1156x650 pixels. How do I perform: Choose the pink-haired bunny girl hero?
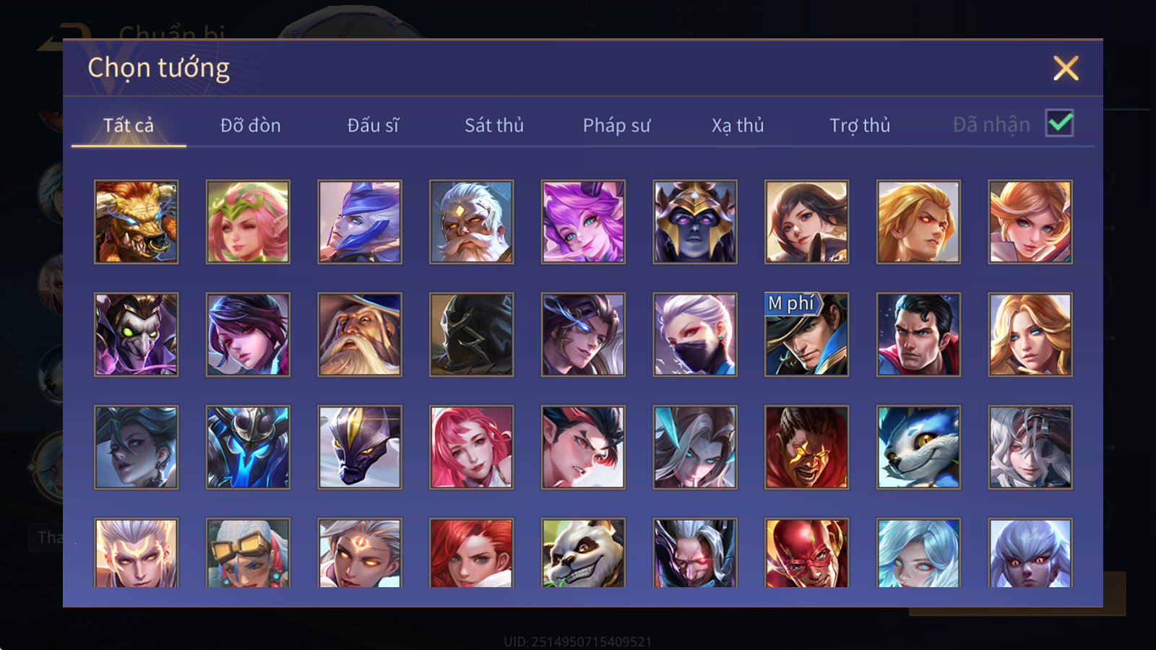583,222
